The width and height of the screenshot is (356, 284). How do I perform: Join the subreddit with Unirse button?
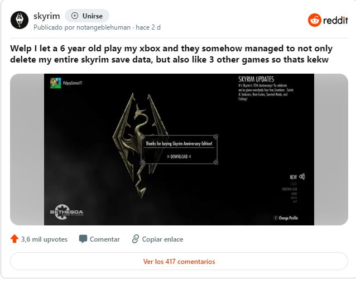tap(87, 16)
